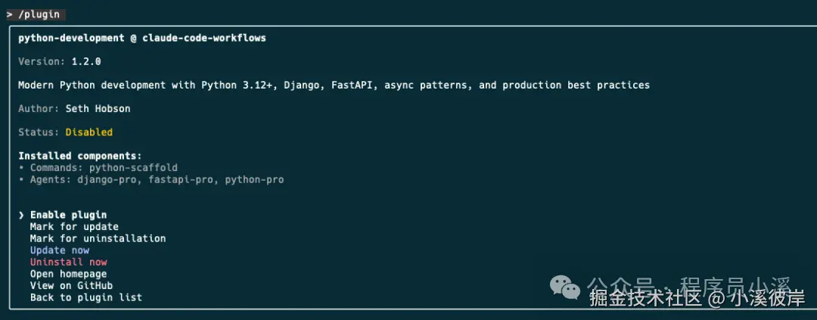Select the Enable plugin option
This screenshot has height=320, width=817.
click(x=68, y=215)
